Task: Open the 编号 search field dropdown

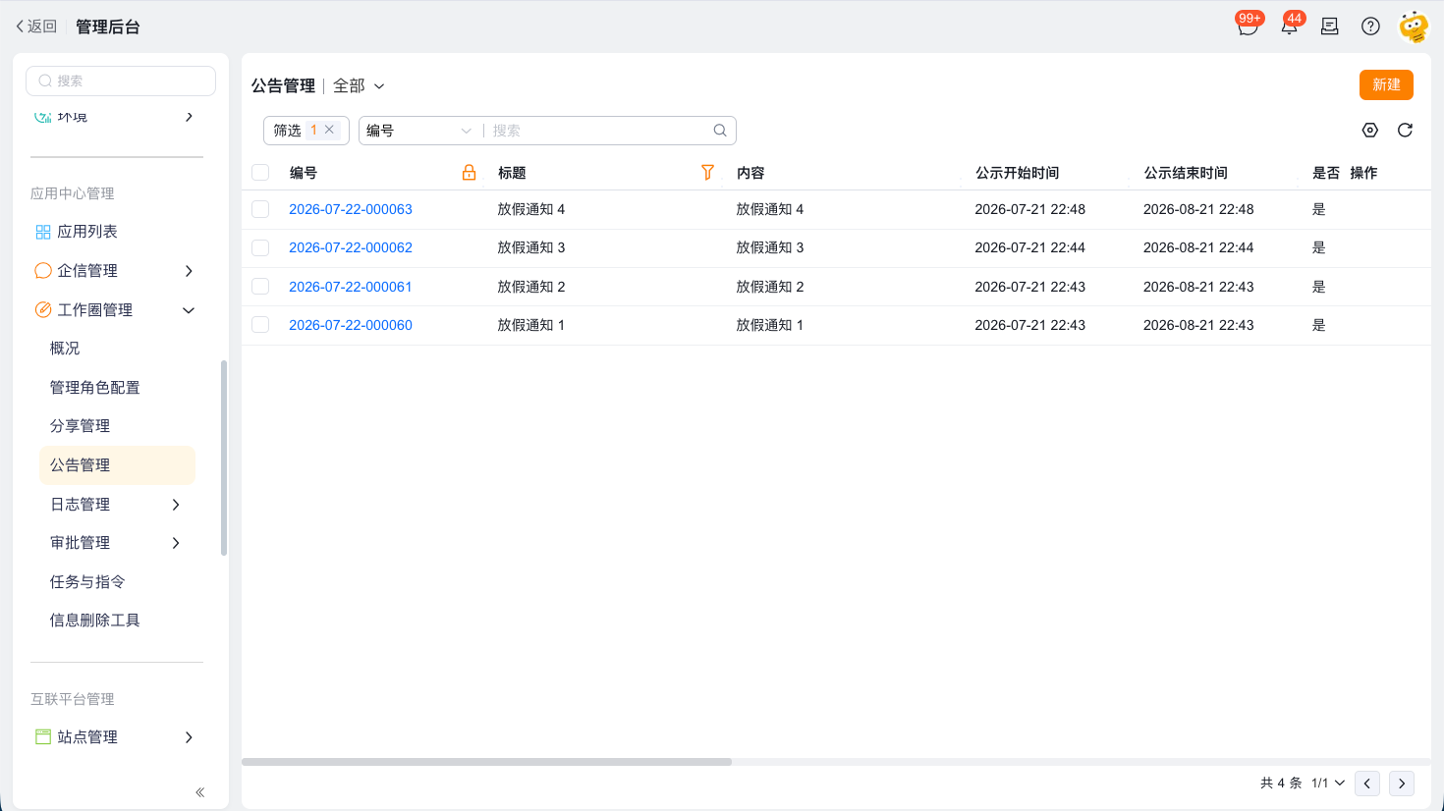Action: [x=419, y=131]
